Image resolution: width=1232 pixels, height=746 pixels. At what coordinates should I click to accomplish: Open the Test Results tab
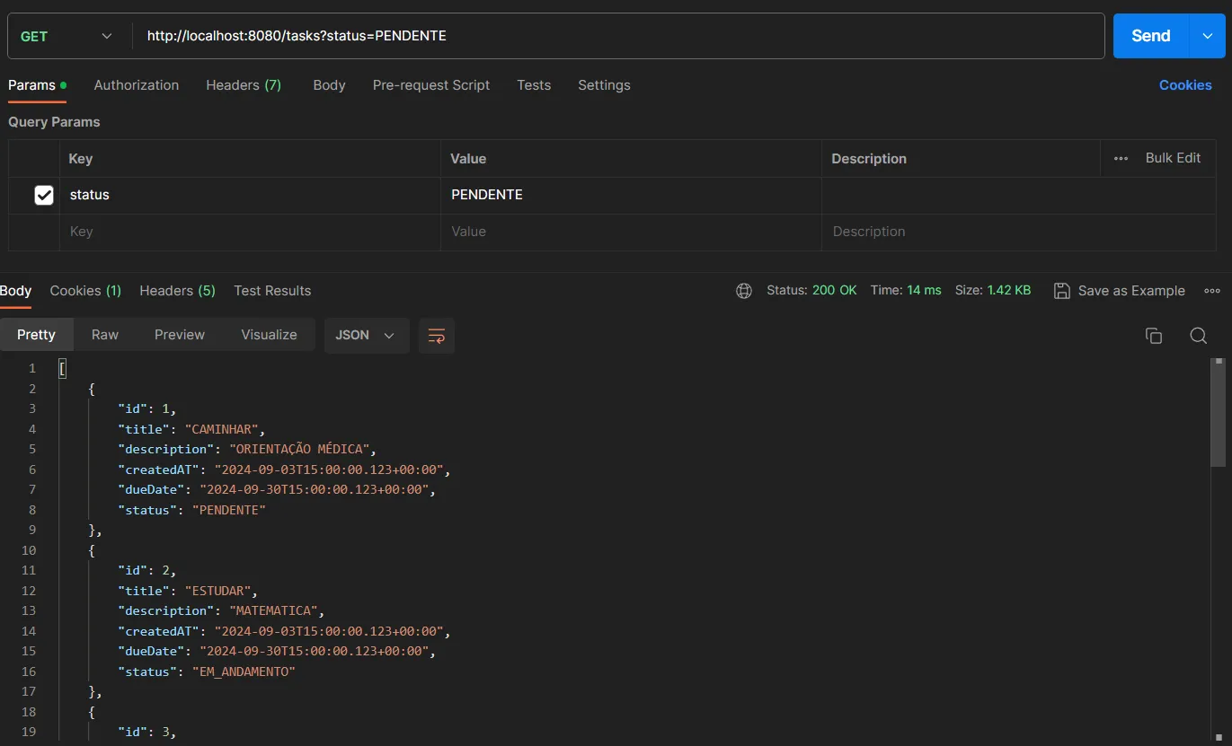point(272,291)
